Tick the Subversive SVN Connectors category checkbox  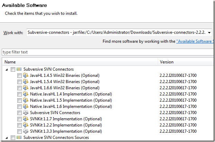coord(13,69)
